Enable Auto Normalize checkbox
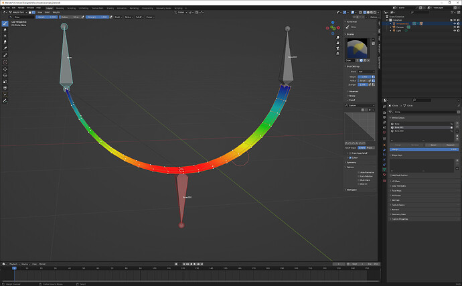 click(359, 173)
